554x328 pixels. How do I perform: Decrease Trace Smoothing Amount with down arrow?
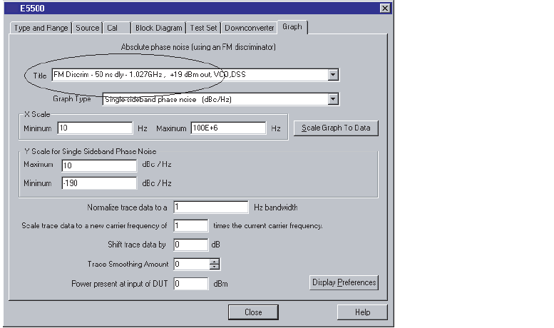tap(215, 267)
